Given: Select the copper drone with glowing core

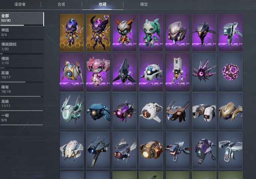Looking at the screenshot, I should coord(151,150).
